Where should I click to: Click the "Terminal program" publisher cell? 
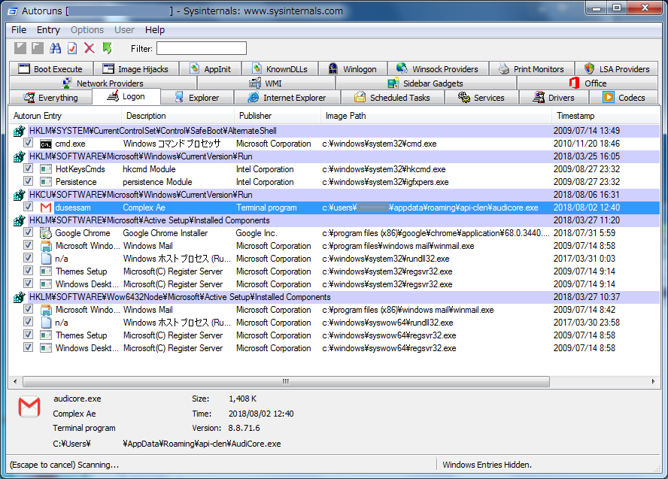pyautogui.click(x=267, y=208)
